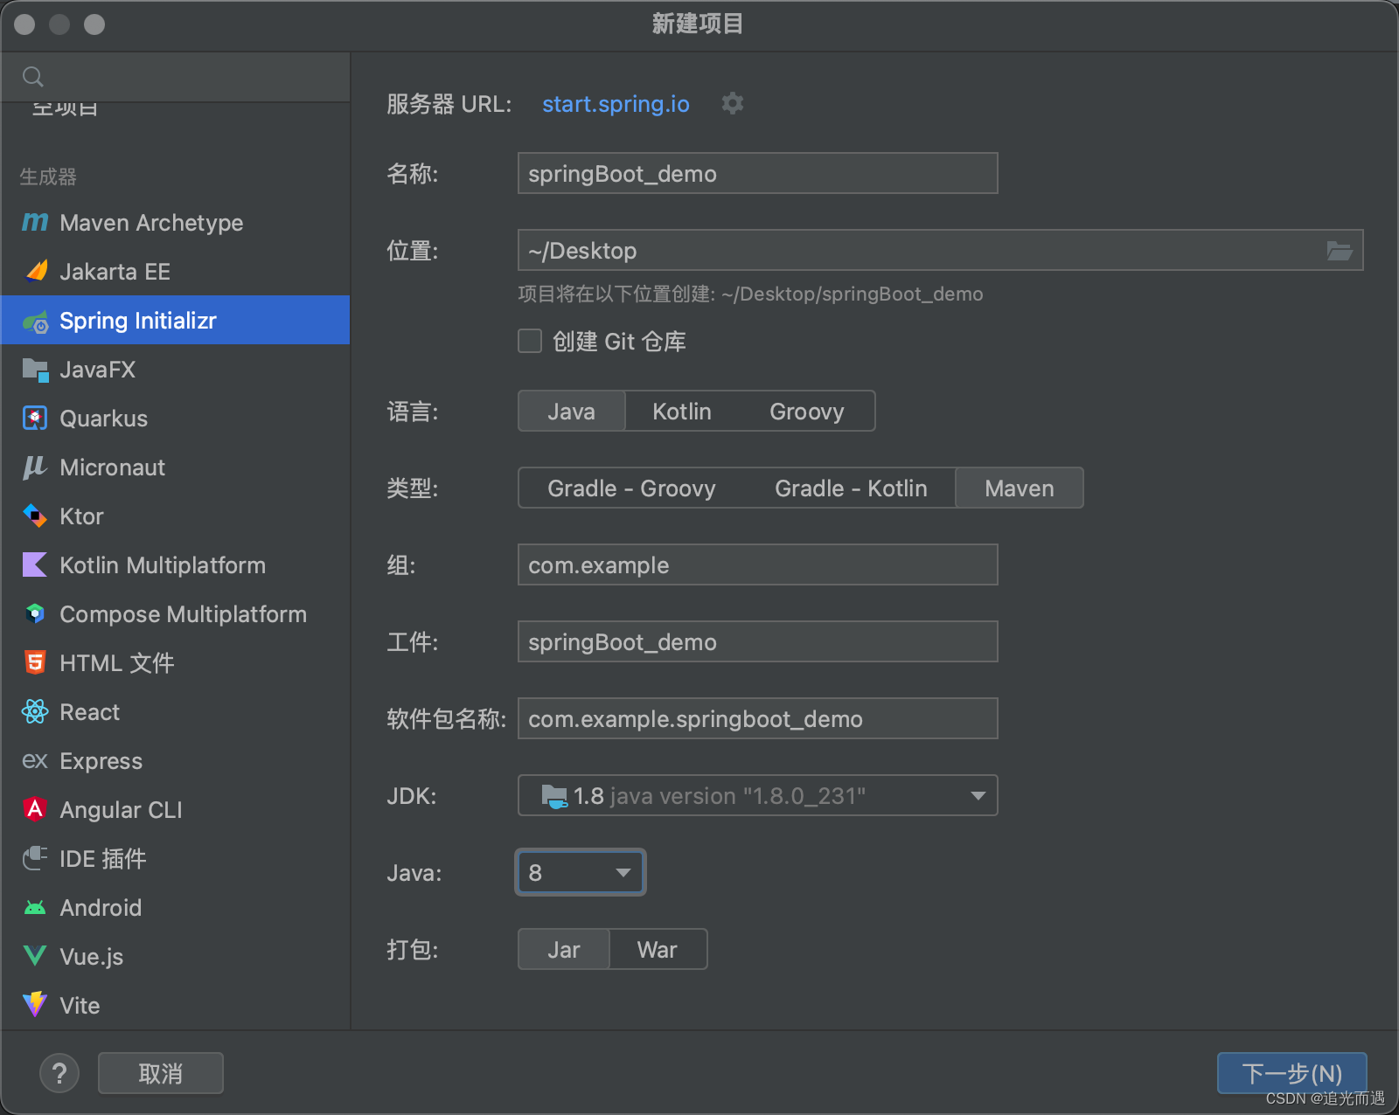This screenshot has height=1115, width=1399.
Task: Select Java as the language
Action: pos(572,412)
